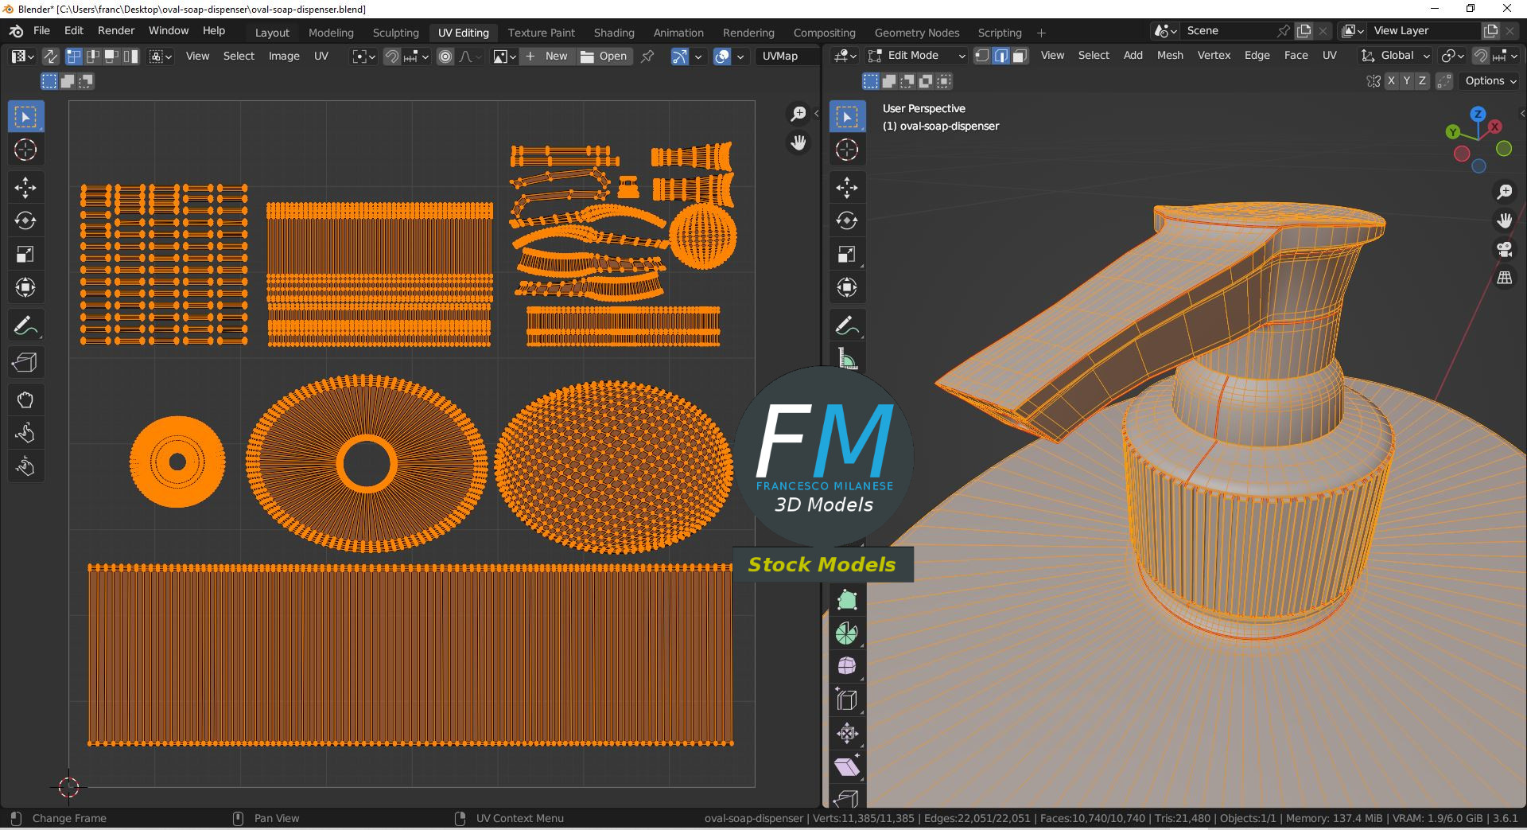Switch to orthographic/perspective grid icon
Image resolution: width=1527 pixels, height=830 pixels.
tap(1504, 278)
